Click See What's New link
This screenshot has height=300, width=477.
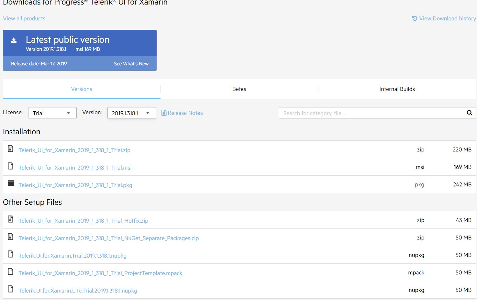click(131, 64)
